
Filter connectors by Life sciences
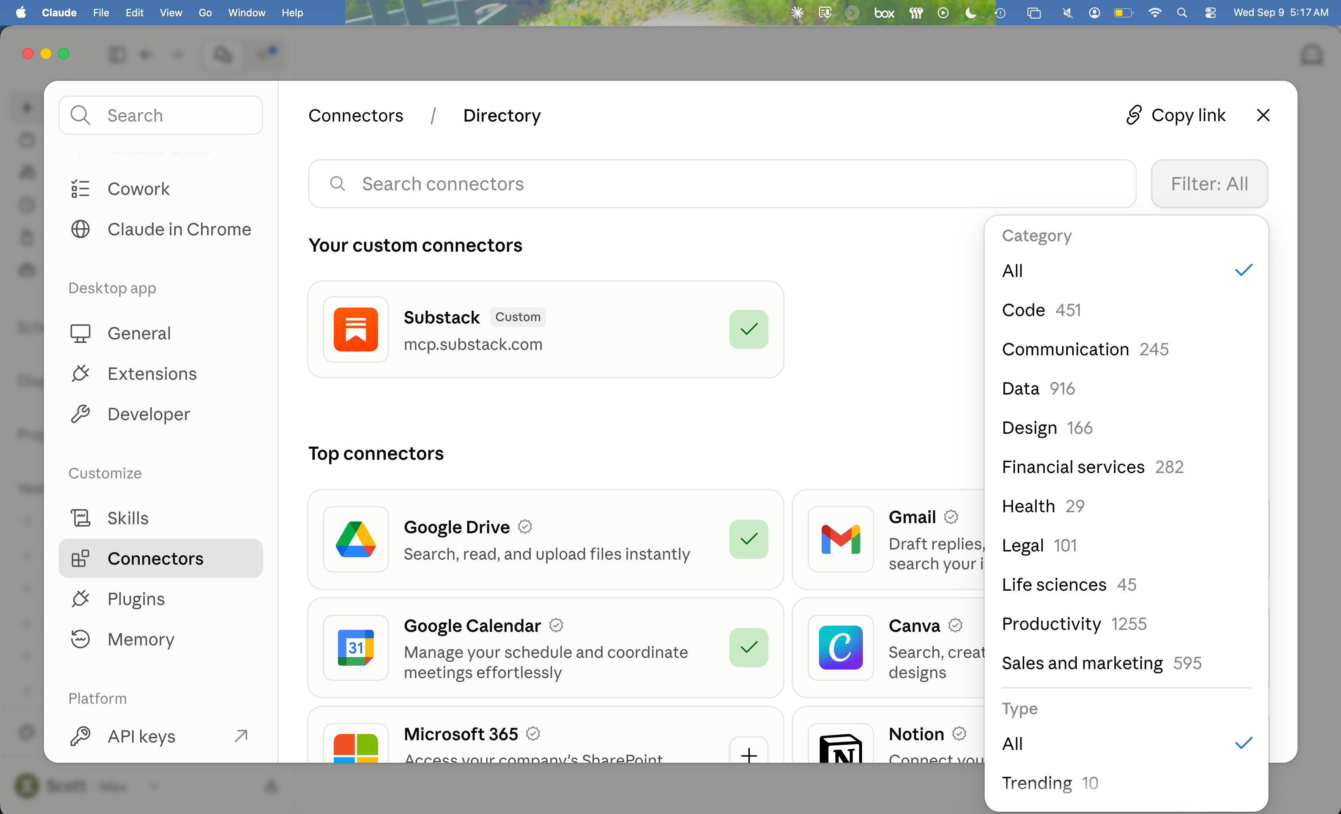(1127, 584)
